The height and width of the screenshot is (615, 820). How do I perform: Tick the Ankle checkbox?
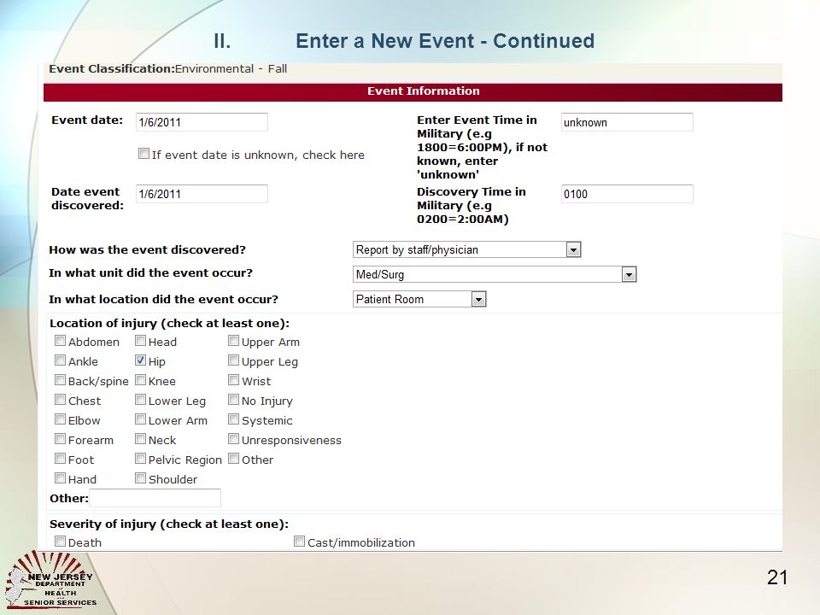point(60,360)
